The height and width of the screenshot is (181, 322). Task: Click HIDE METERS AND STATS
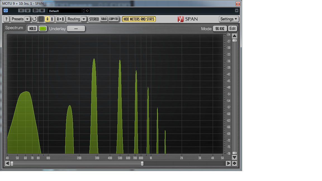(139, 19)
